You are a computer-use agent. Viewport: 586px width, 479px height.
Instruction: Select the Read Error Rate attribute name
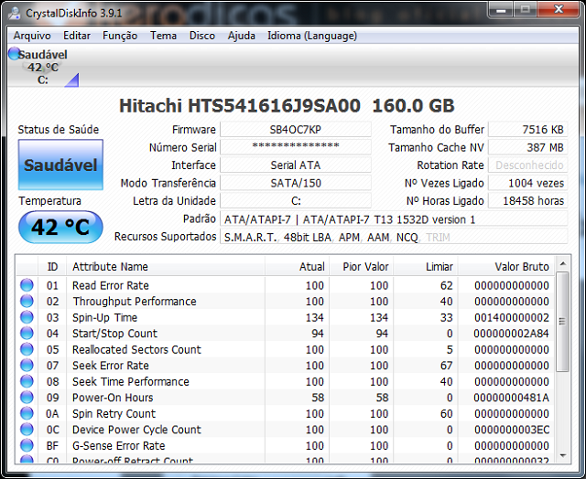coord(111,285)
